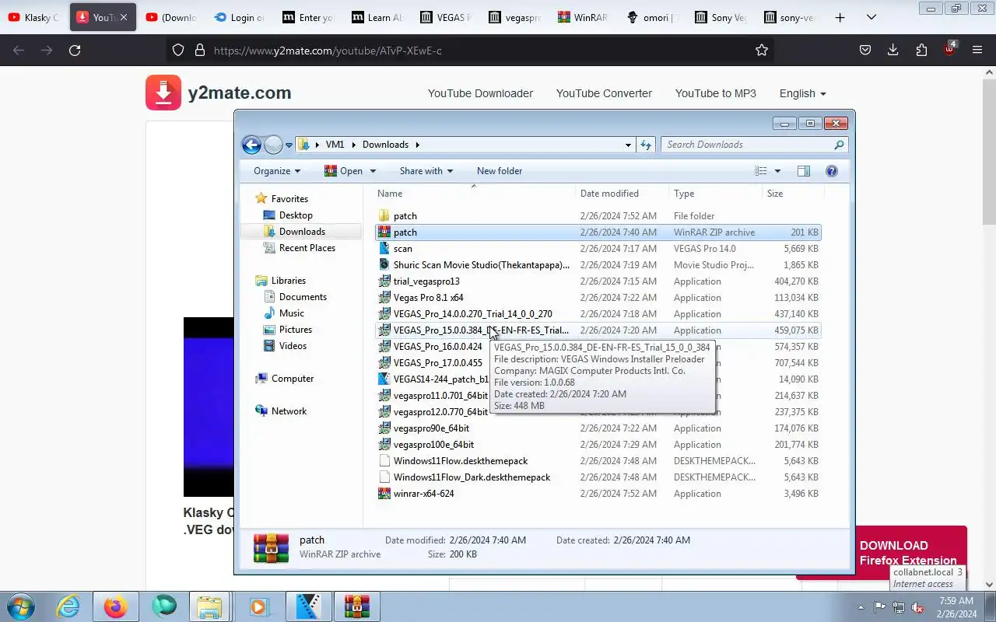The height and width of the screenshot is (622, 996).
Task: Sort files by Type column header
Action: click(x=715, y=194)
